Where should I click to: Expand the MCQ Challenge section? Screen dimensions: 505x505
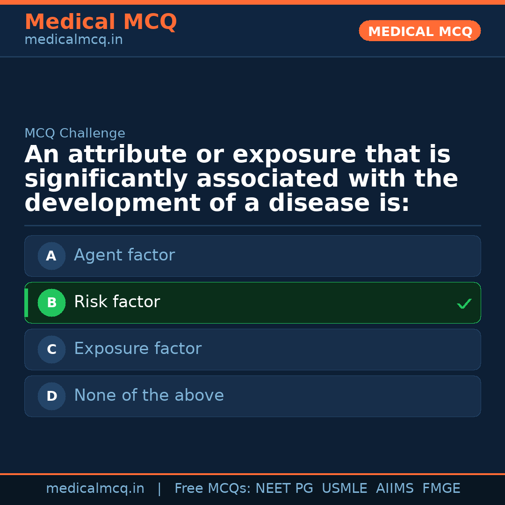pyautogui.click(x=75, y=133)
